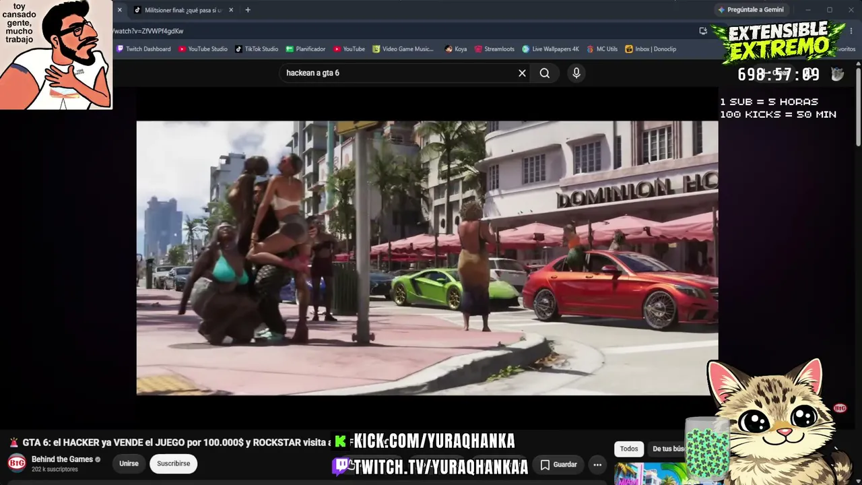862x485 pixels.
Task: Open the Video Game Music bookmark
Action: click(403, 49)
